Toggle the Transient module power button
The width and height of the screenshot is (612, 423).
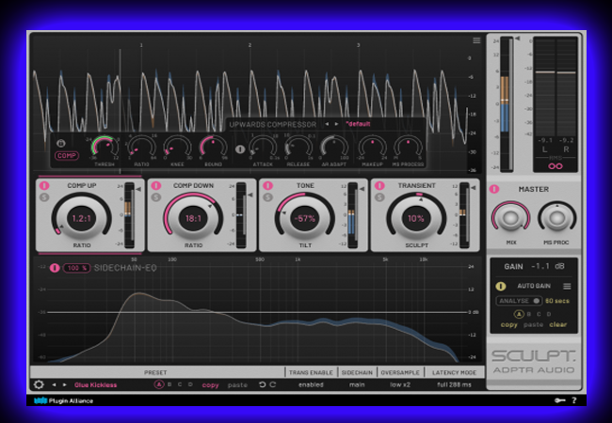coord(379,185)
